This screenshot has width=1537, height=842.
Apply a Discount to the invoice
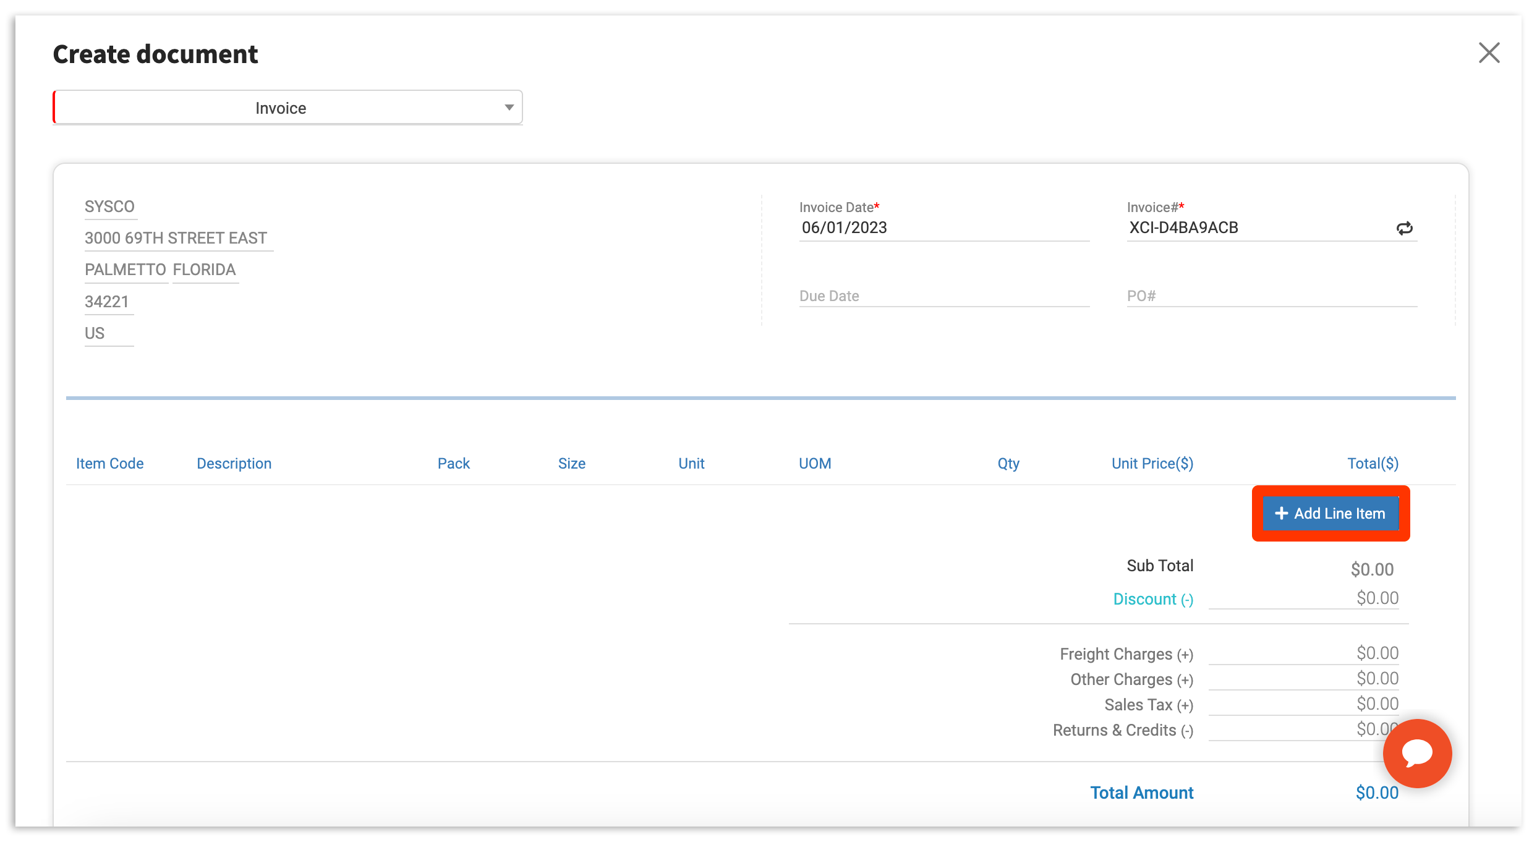click(x=1152, y=598)
